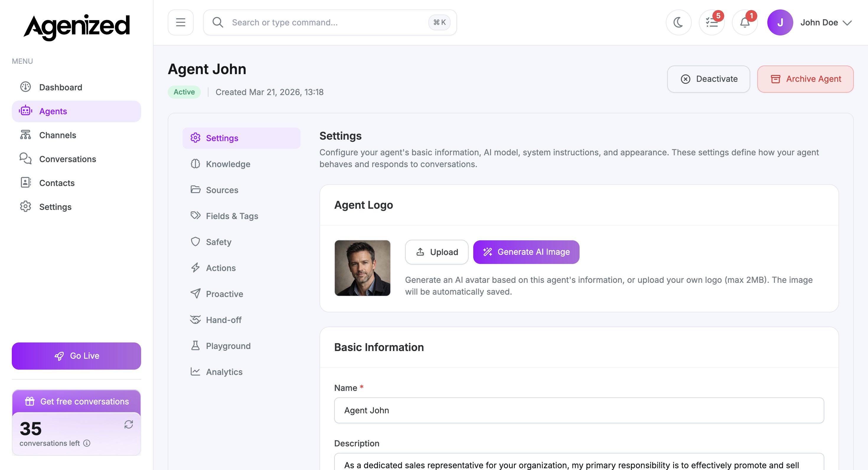This screenshot has width=868, height=470.
Task: Click the Conversations chat bubbles icon
Action: pos(26,159)
